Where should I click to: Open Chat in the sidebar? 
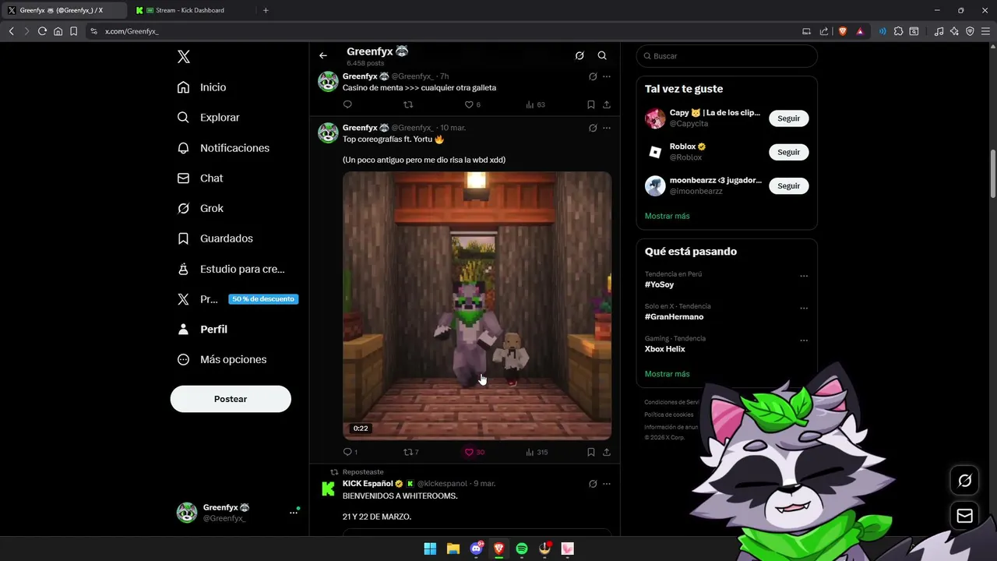coord(200,178)
